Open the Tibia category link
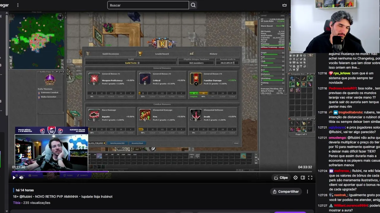Screen dimensions: 380x213 click(x=17, y=203)
